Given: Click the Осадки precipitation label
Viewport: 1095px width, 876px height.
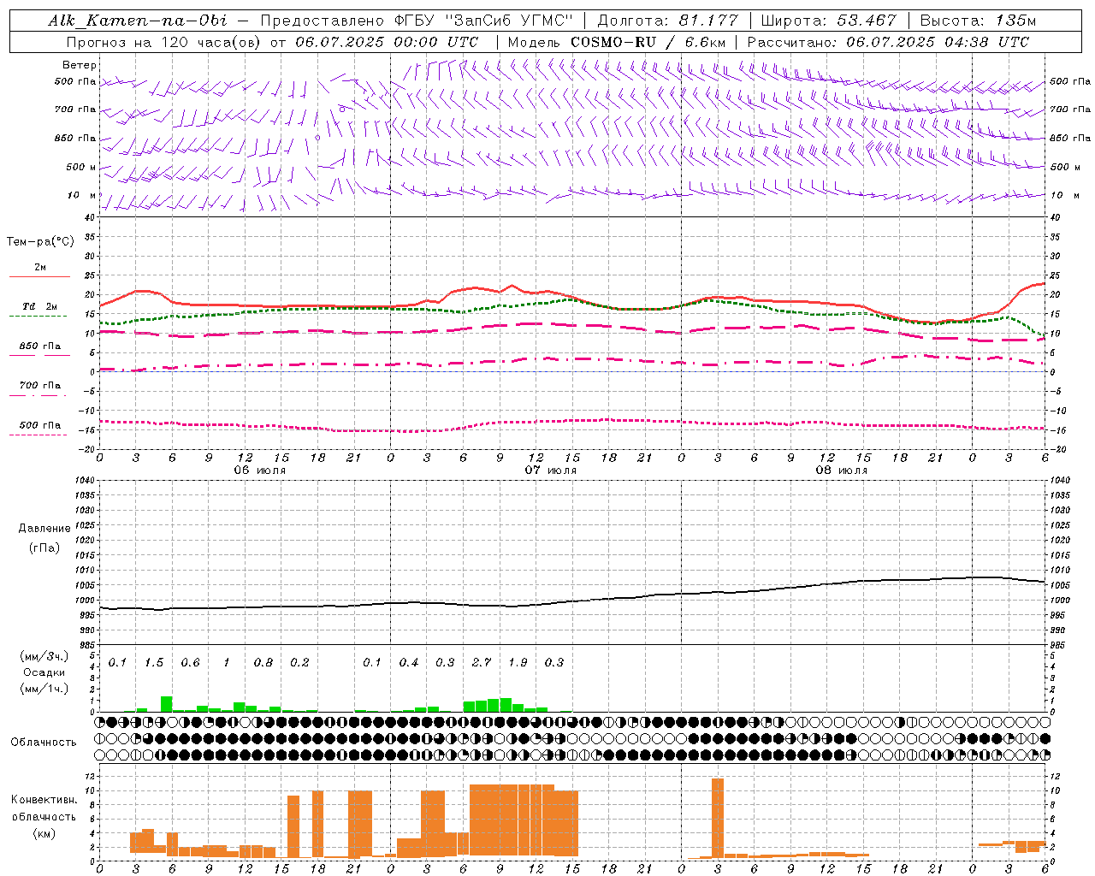Looking at the screenshot, I should [x=44, y=672].
